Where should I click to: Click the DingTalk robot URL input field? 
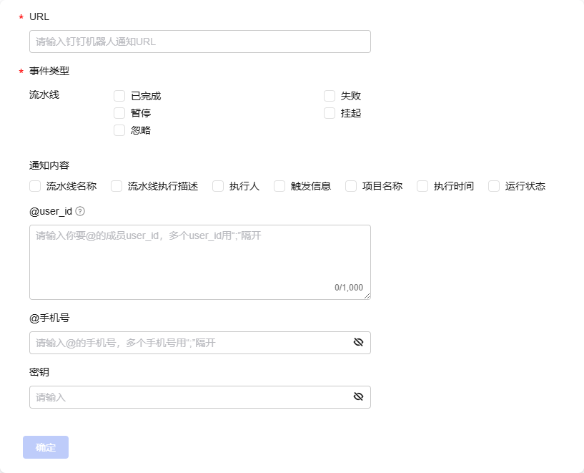[199, 42]
